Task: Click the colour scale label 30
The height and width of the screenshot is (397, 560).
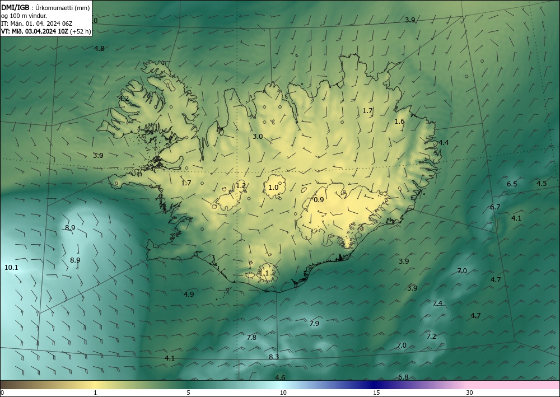Action: 470,393
